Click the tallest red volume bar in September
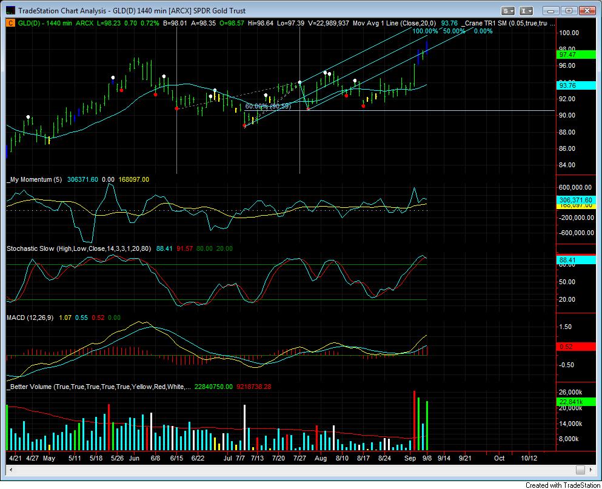The height and width of the screenshot is (489, 602). 414,421
